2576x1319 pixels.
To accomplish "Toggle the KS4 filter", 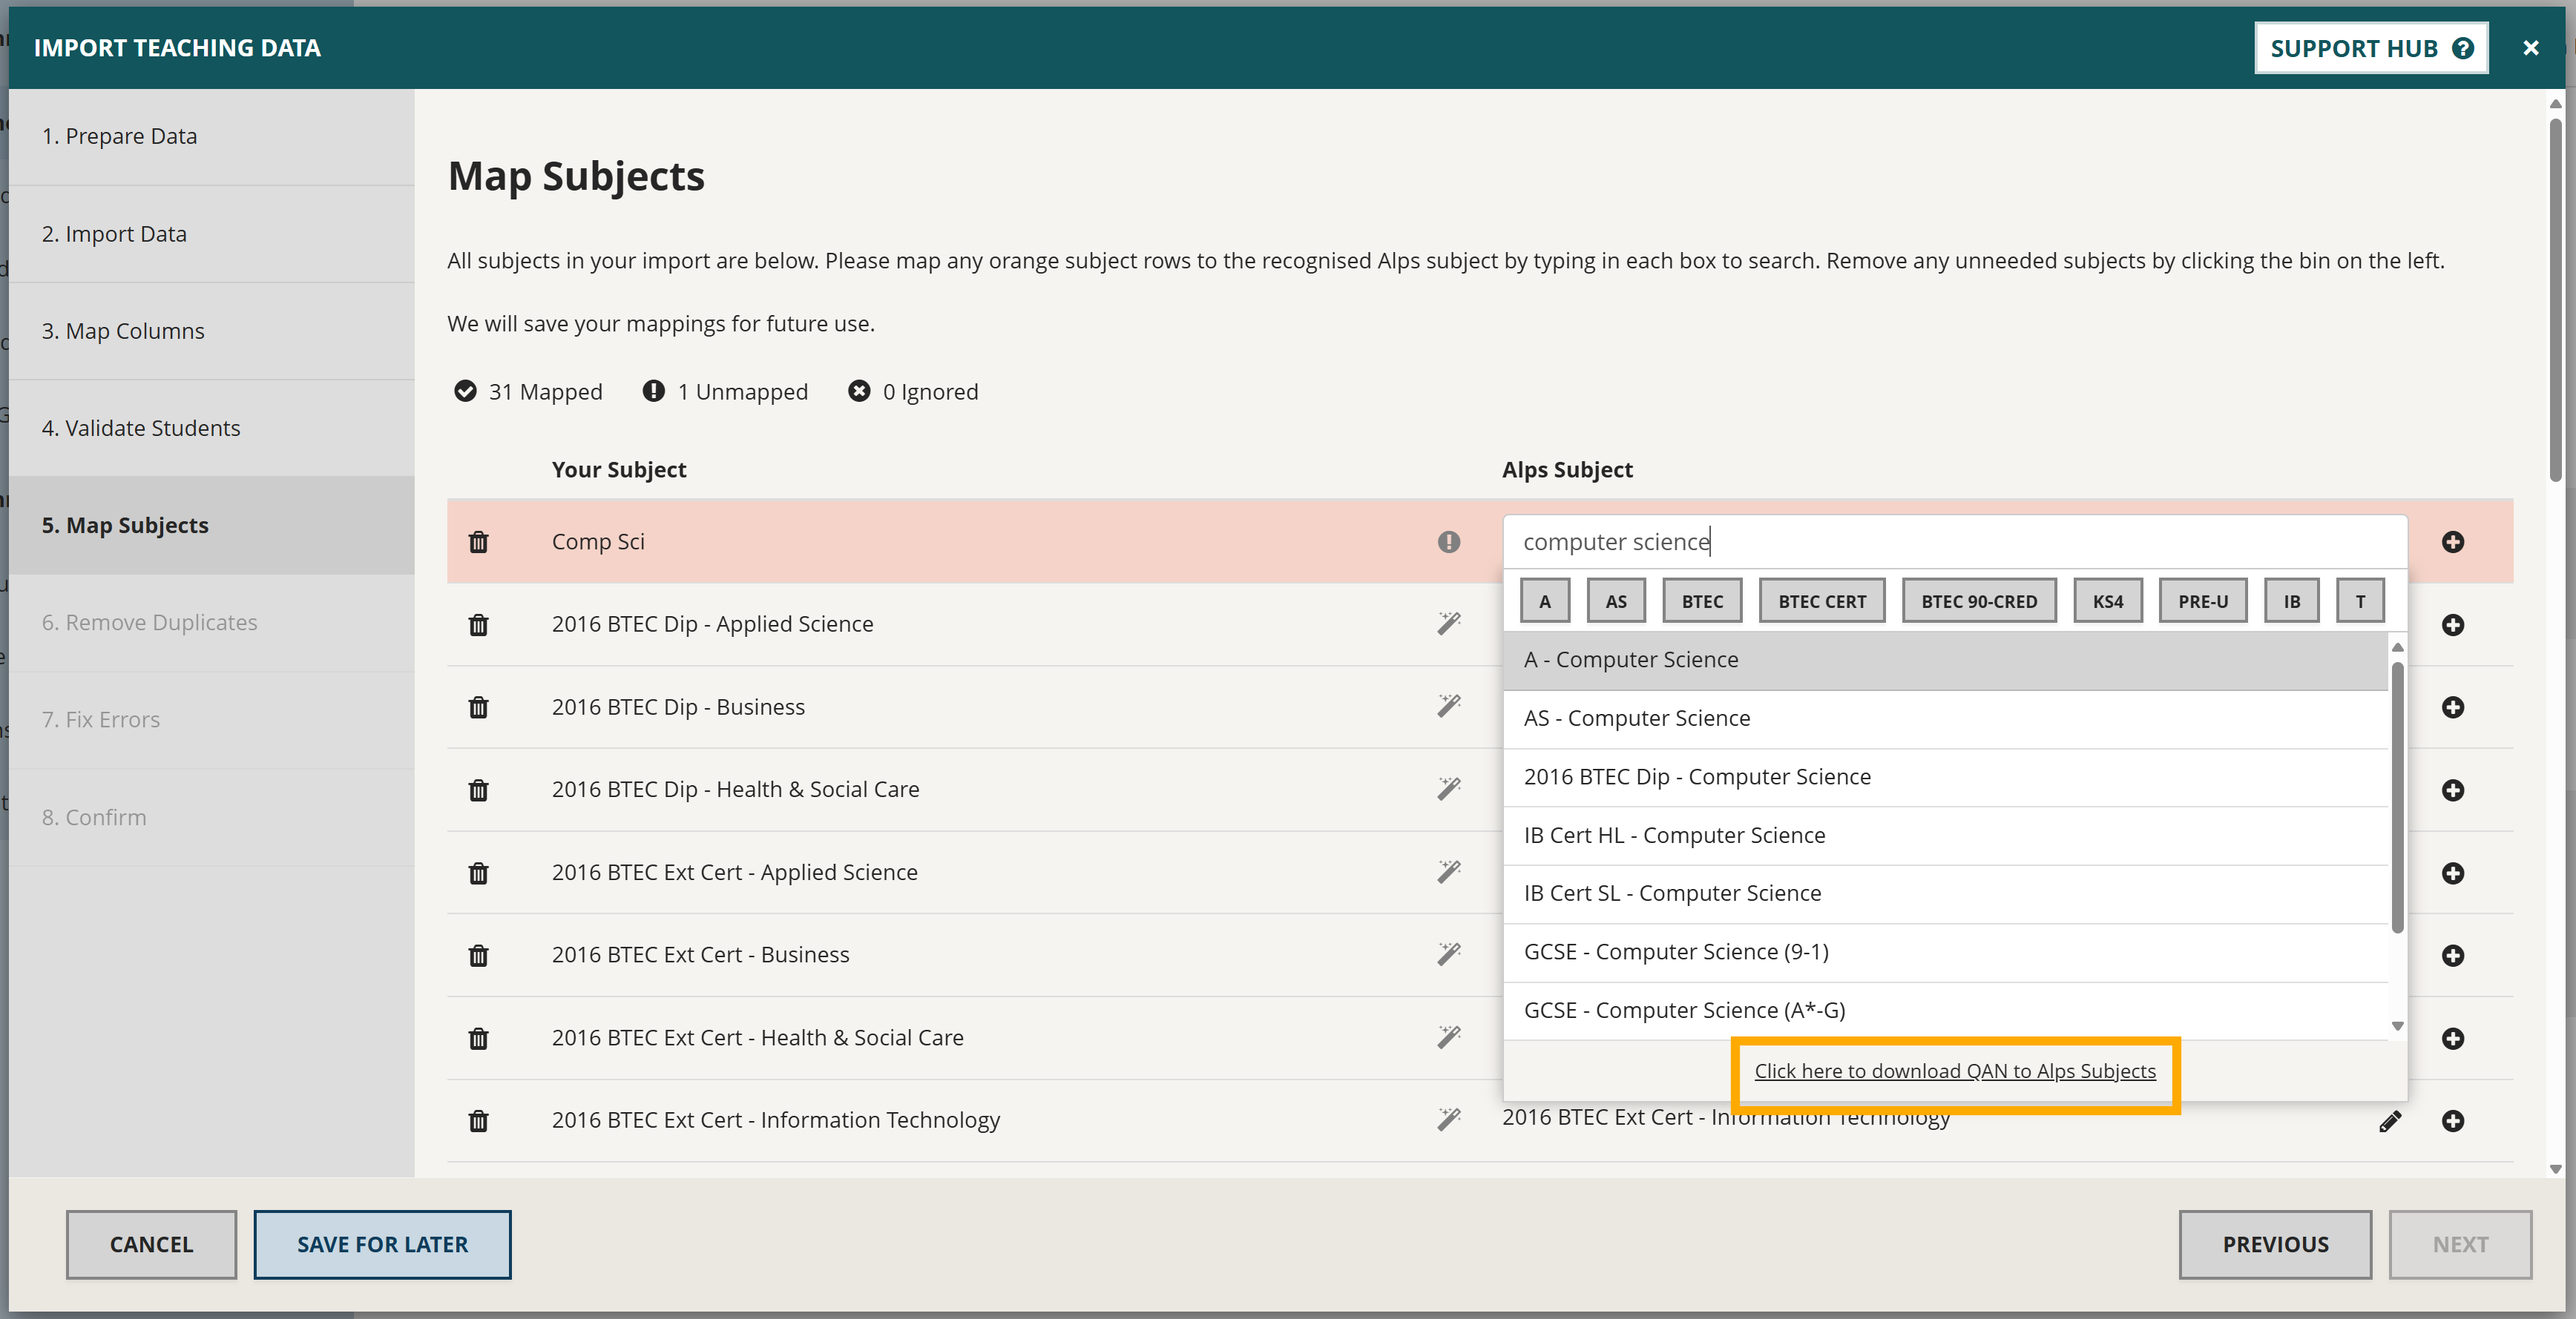I will pos(2108,601).
